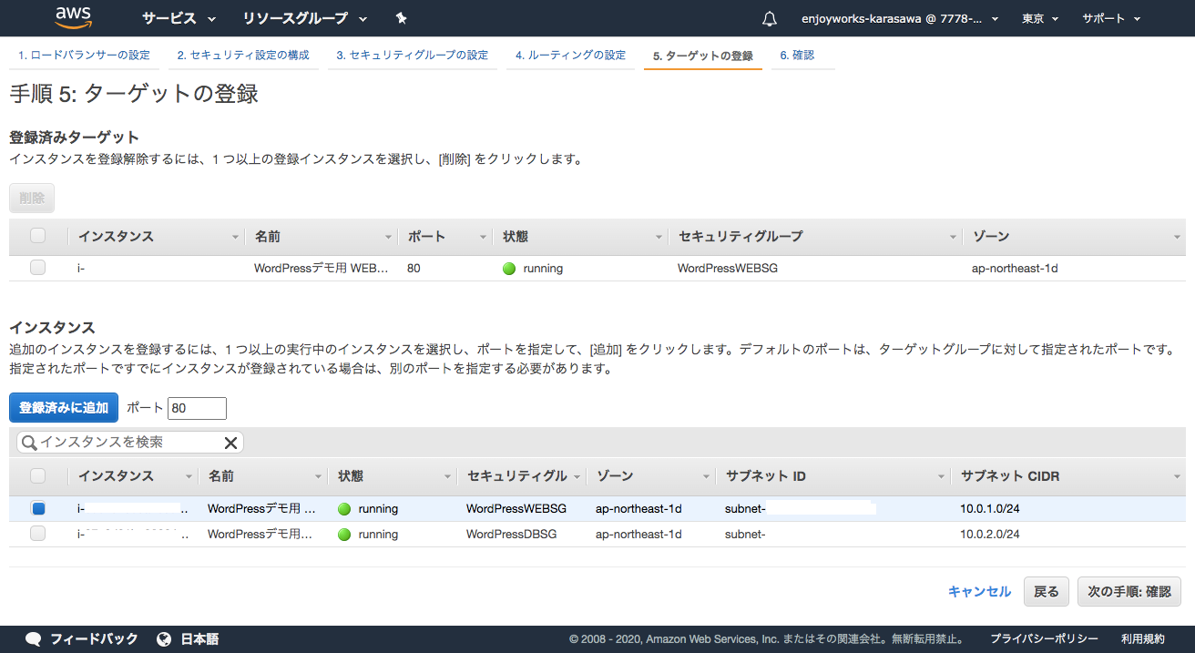Image resolution: width=1195 pixels, height=653 pixels.
Task: Check the registered WordPressWEBSG target row checkbox
Action: click(x=37, y=268)
